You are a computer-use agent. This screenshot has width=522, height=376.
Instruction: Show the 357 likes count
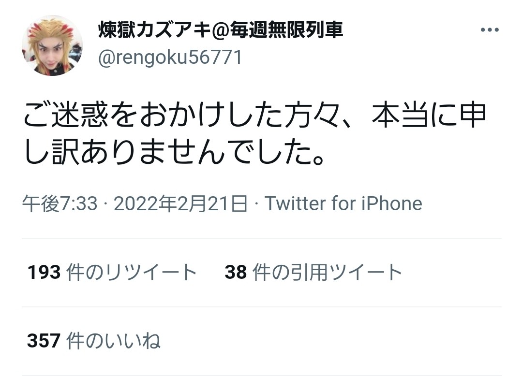tap(44, 341)
